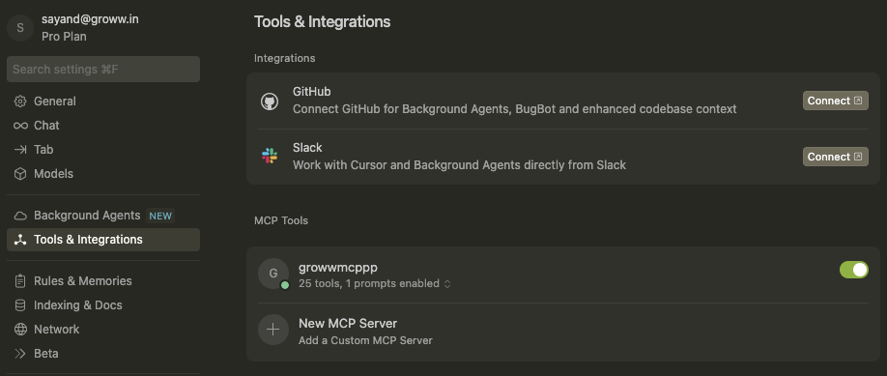Connect the Slack integration
Screen dimensions: 887x376
coord(835,157)
